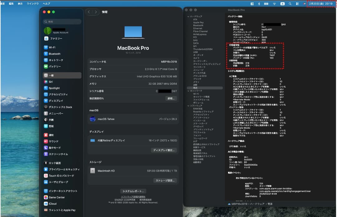Select Rosetta ソフトウェア in the list
Screen dimensions: 337x217
pyautogui.click(x=203, y=111)
